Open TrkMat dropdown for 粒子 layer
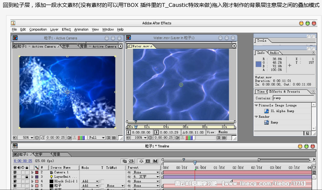Viewport: 322px width, 190px height. point(115,186)
